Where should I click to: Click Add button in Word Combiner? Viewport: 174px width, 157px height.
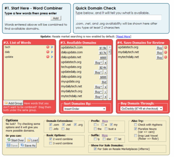pos(56,18)
